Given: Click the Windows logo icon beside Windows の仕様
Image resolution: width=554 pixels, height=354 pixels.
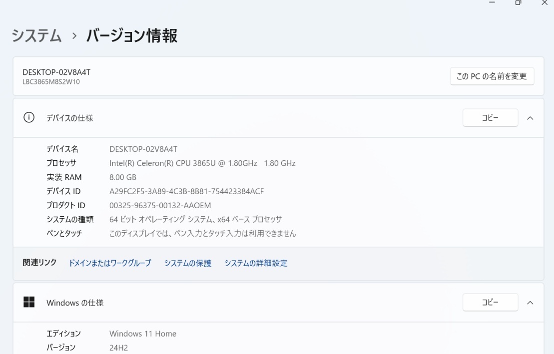Looking at the screenshot, I should 29,302.
